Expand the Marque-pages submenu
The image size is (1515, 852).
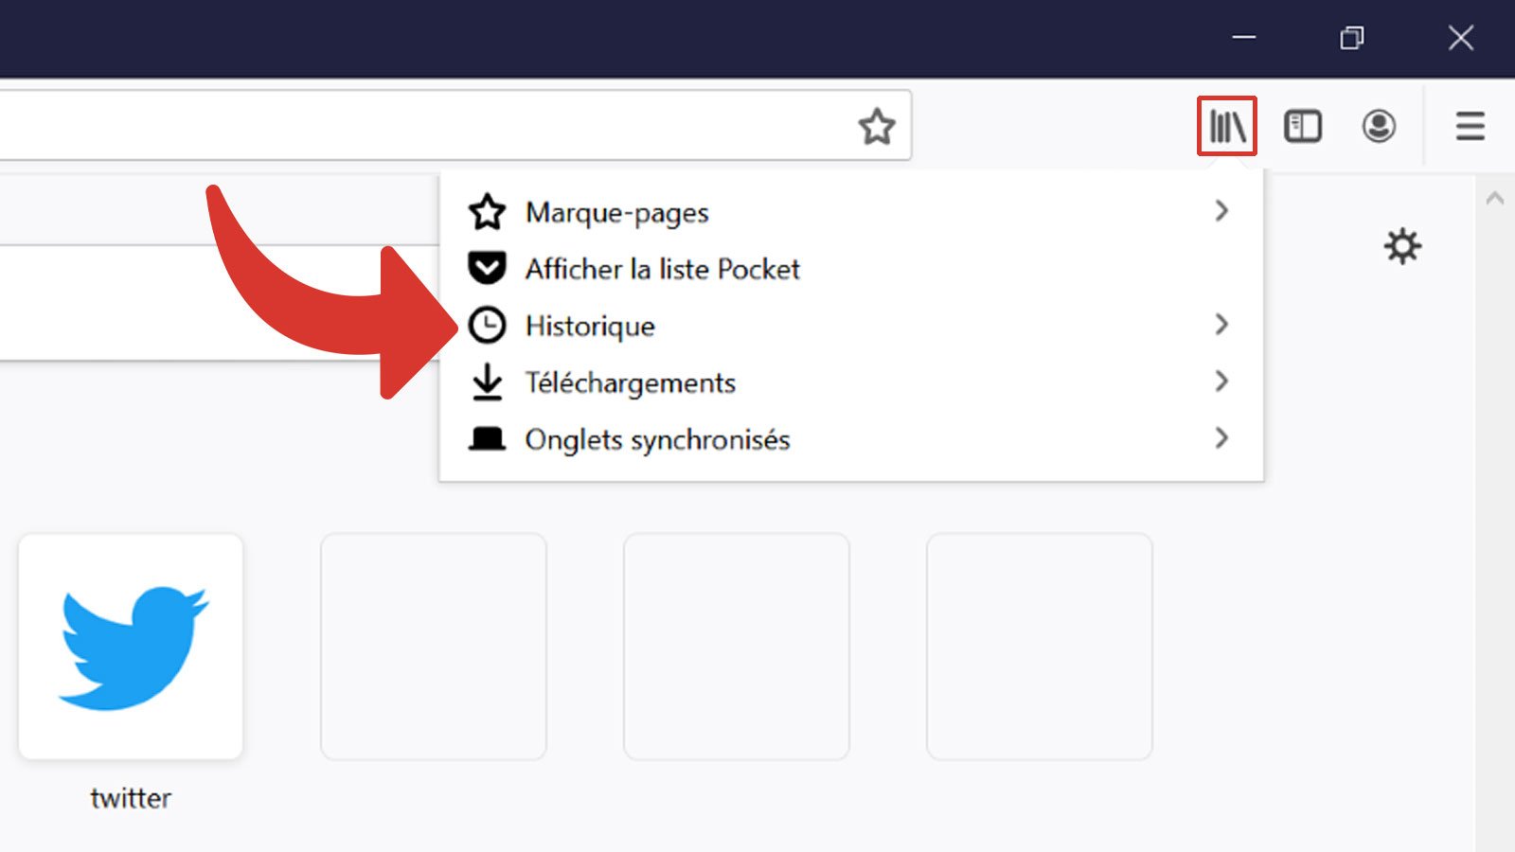(1221, 212)
